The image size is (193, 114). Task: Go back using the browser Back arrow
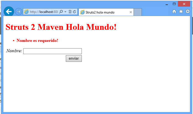click(9, 12)
